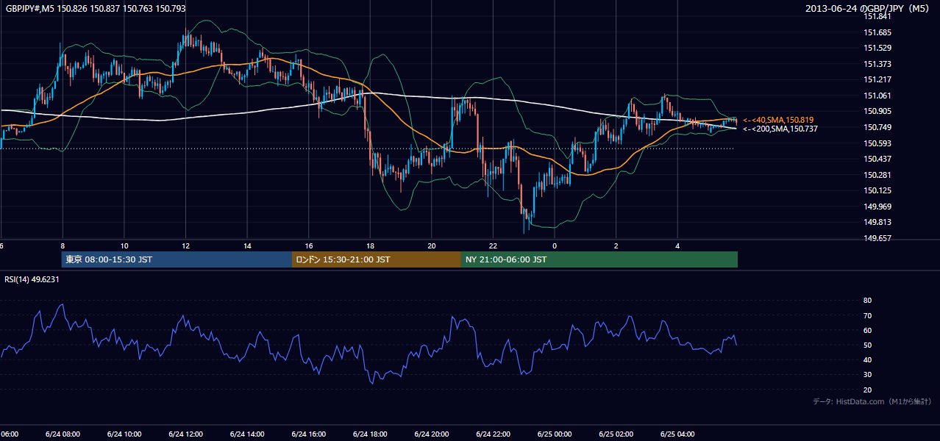Click price axis value 151.217
The image size is (940, 441).
[878, 79]
